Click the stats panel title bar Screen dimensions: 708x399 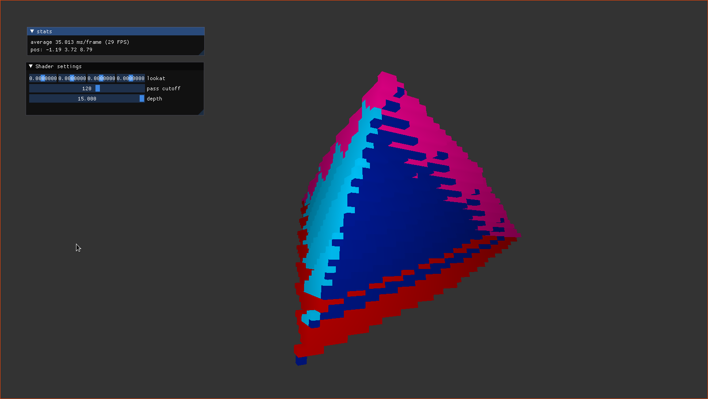pyautogui.click(x=115, y=31)
